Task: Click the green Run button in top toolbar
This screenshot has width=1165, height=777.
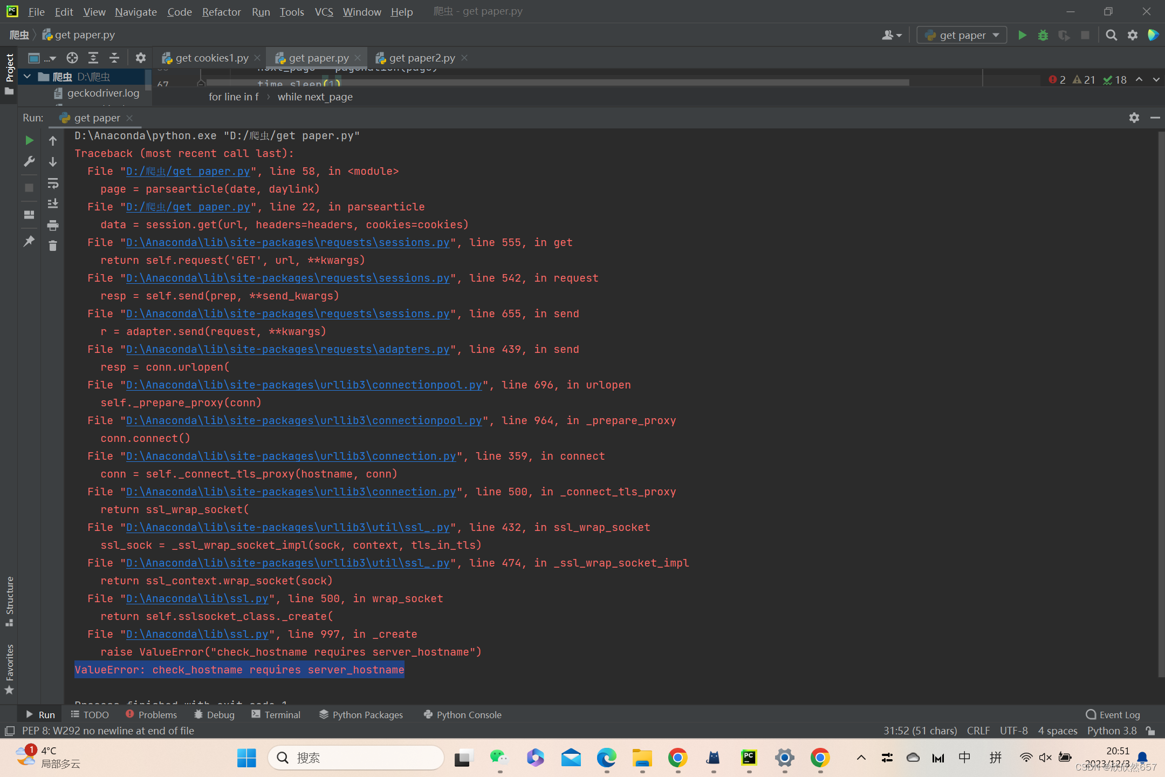Action: tap(1022, 35)
